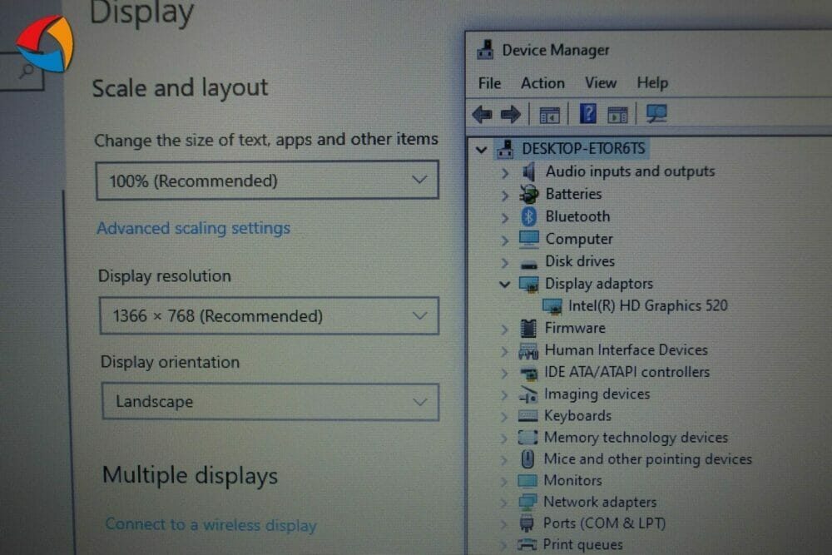Click the Mice and other pointing devices icon
The width and height of the screenshot is (832, 555).
click(527, 459)
